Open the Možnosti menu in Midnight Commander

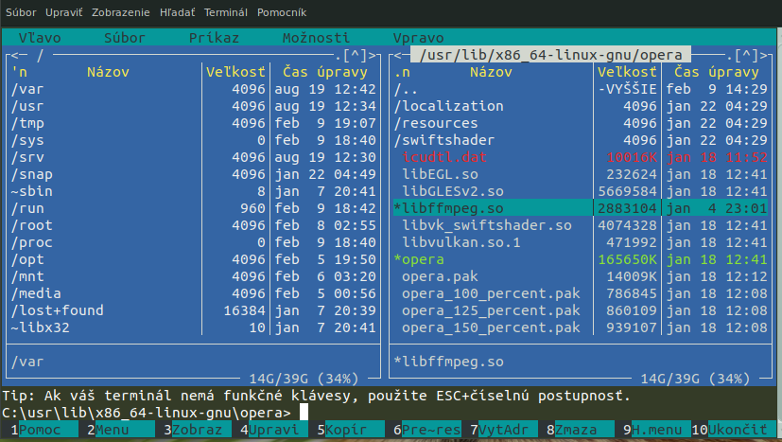[x=316, y=38]
